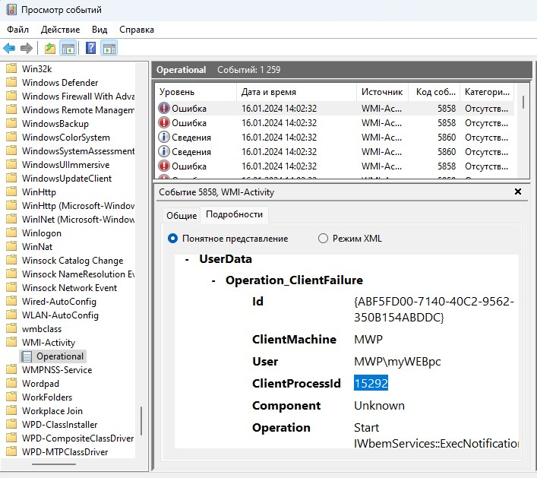
Task: Sort by Дата и время column header
Action: [x=296, y=92]
